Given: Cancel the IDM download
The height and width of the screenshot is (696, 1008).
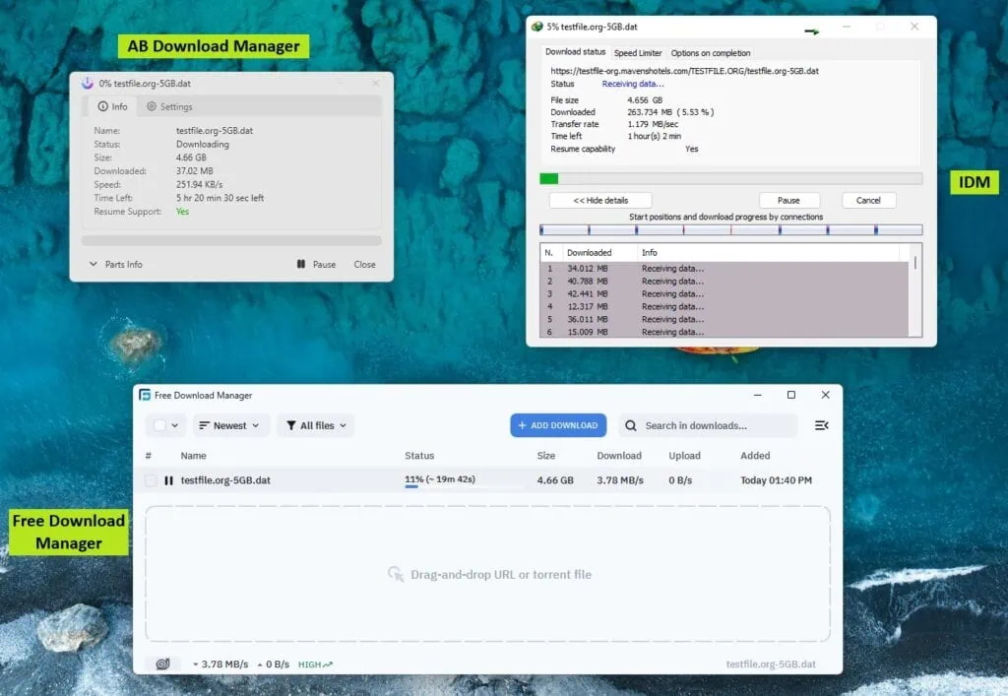Looking at the screenshot, I should tap(868, 201).
